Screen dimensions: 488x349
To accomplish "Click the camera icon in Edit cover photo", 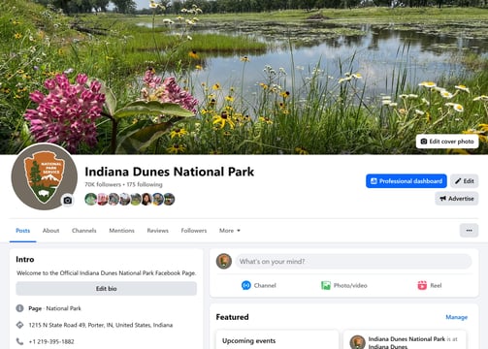I will pos(424,142).
